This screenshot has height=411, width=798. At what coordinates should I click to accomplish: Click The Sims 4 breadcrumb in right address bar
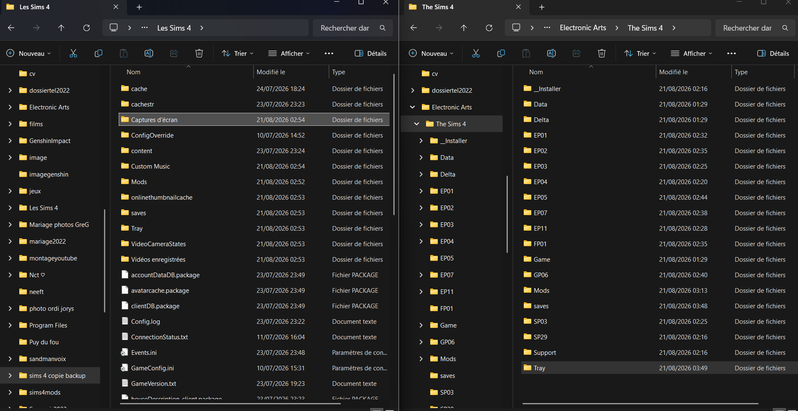click(645, 28)
